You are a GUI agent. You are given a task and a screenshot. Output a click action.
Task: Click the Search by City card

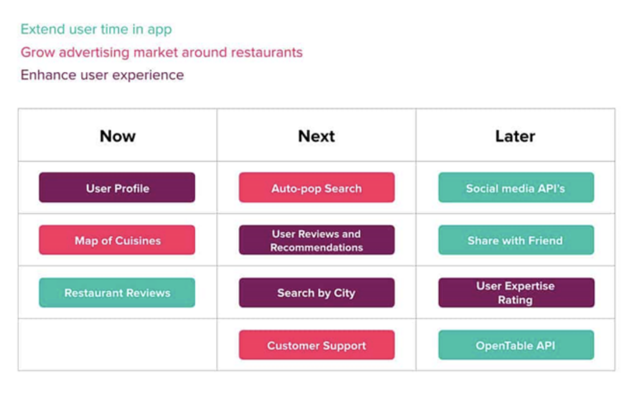coord(316,292)
